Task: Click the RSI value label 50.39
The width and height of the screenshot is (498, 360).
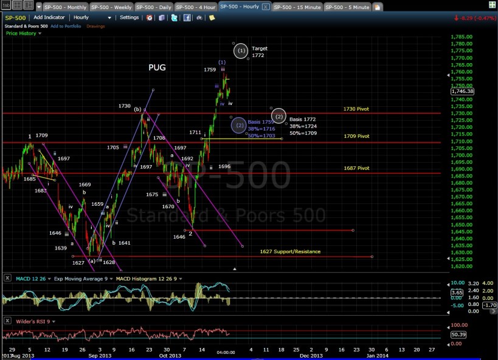Action: coord(458,335)
